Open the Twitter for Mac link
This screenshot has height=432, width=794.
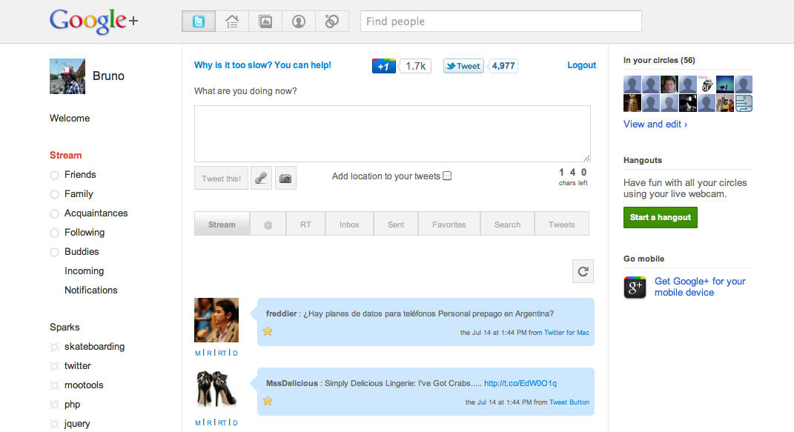pyautogui.click(x=566, y=333)
